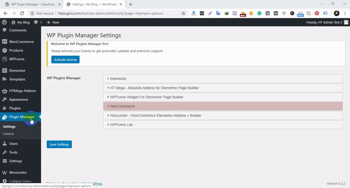Expand the WPForms Lite panel
The image size is (350, 188).
point(223,125)
